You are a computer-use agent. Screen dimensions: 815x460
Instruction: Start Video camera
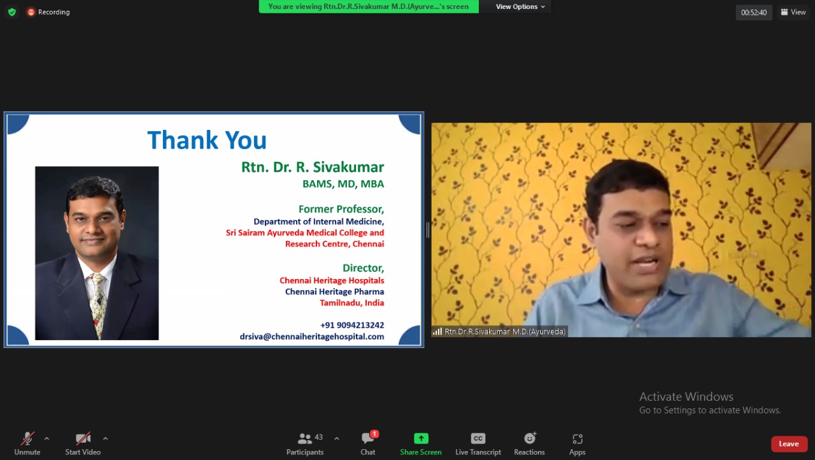tap(83, 444)
